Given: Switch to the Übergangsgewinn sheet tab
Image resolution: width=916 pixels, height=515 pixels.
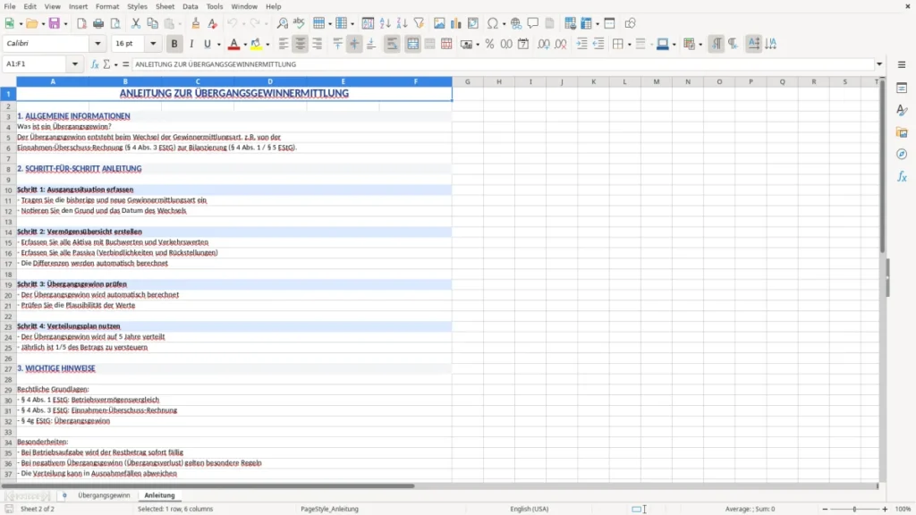Looking at the screenshot, I should 104,495.
